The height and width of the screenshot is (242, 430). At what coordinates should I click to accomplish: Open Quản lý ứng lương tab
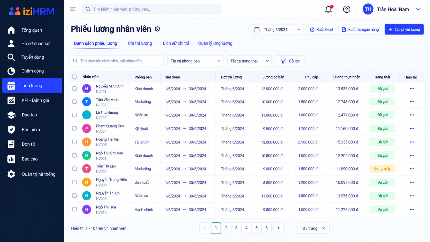(x=215, y=43)
